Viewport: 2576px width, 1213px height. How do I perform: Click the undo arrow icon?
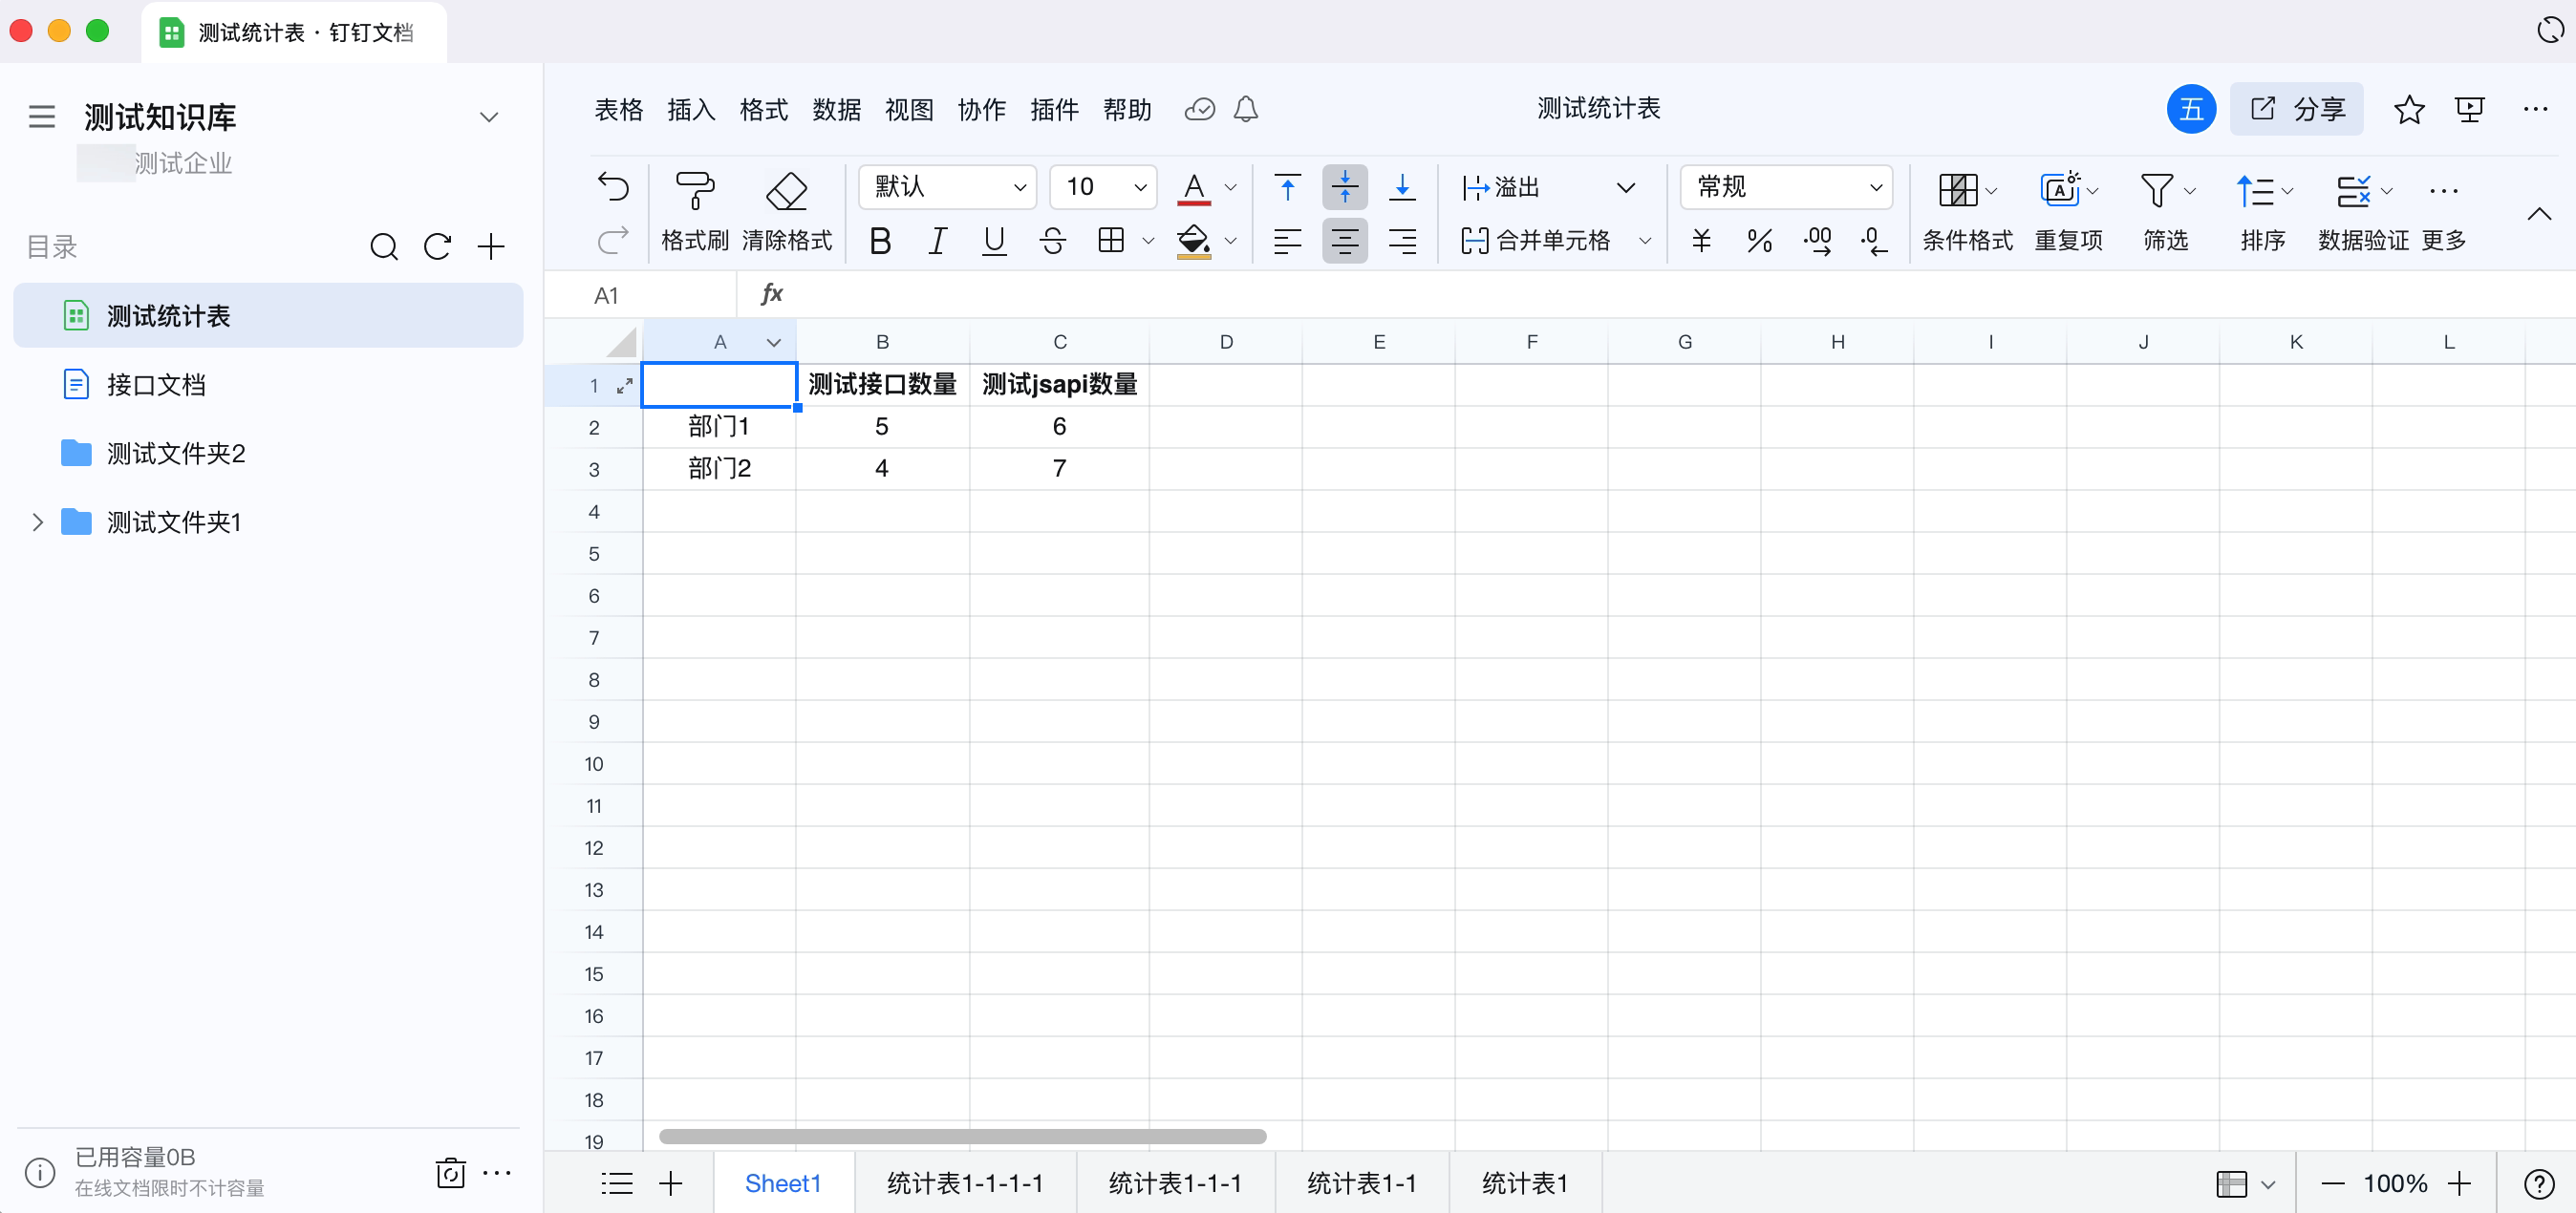coord(613,187)
